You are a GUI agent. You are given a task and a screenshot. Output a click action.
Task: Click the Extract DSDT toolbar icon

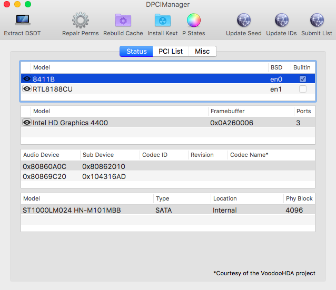22,21
